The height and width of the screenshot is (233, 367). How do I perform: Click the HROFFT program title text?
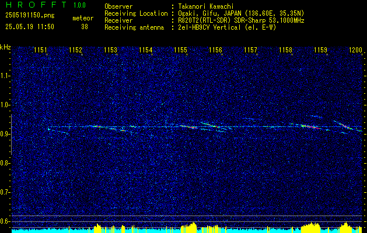click(x=36, y=5)
